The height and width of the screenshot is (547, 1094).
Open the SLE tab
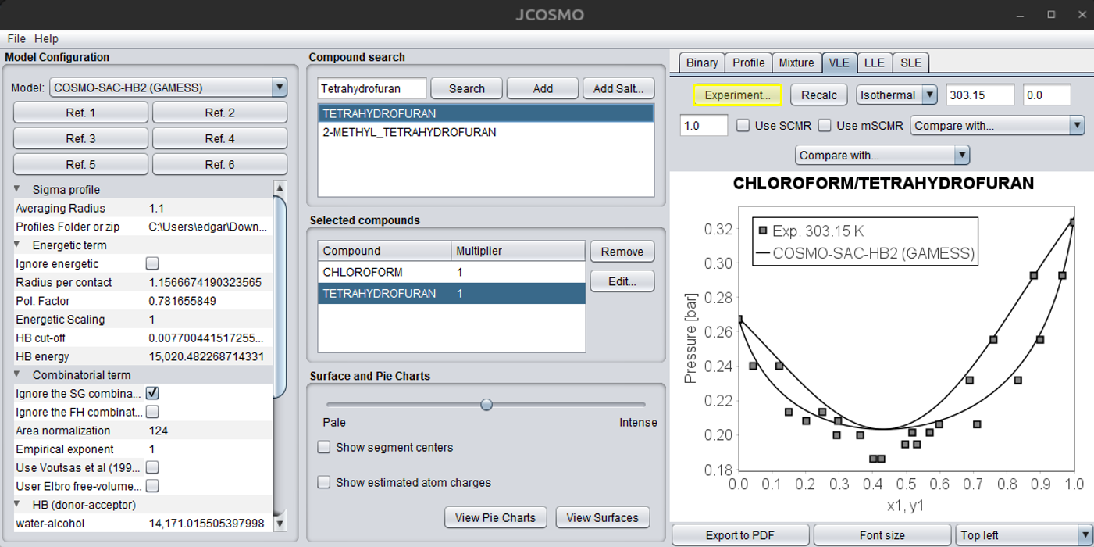click(910, 63)
